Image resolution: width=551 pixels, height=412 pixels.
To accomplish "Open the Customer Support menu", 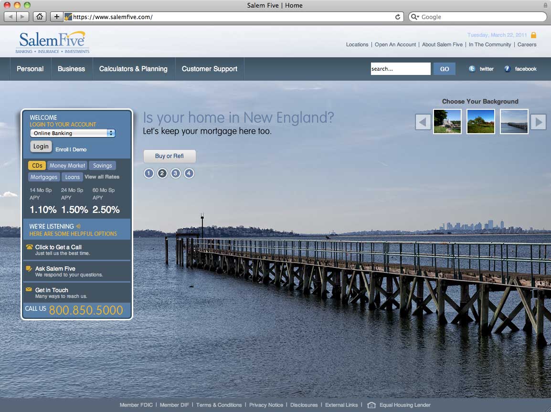I will pyautogui.click(x=210, y=69).
